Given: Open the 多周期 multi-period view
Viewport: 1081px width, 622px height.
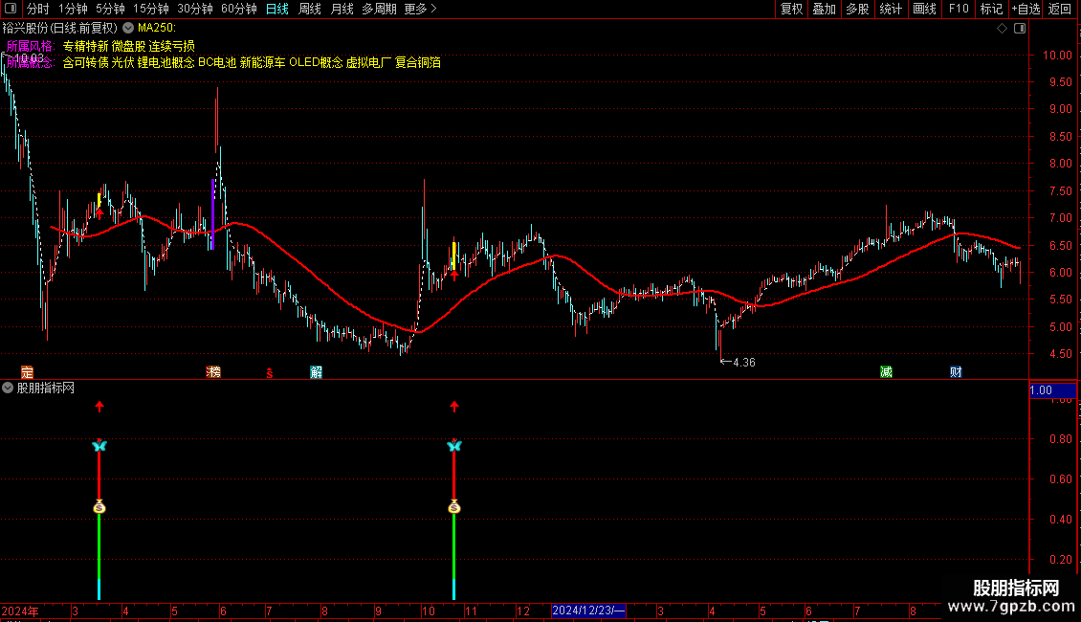Looking at the screenshot, I should (x=379, y=9).
